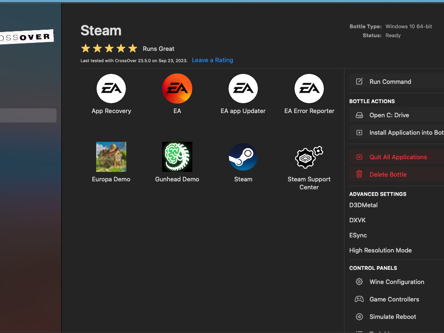Toggle High Resolution Mode setting
Screen dimensions: 444x333
[380, 251]
